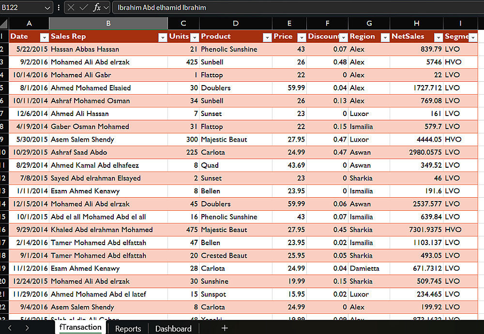Select Khaled Abd elrahman Mohamed cell
Image resolution: width=484 pixels, height=334 pixels.
tap(108, 230)
